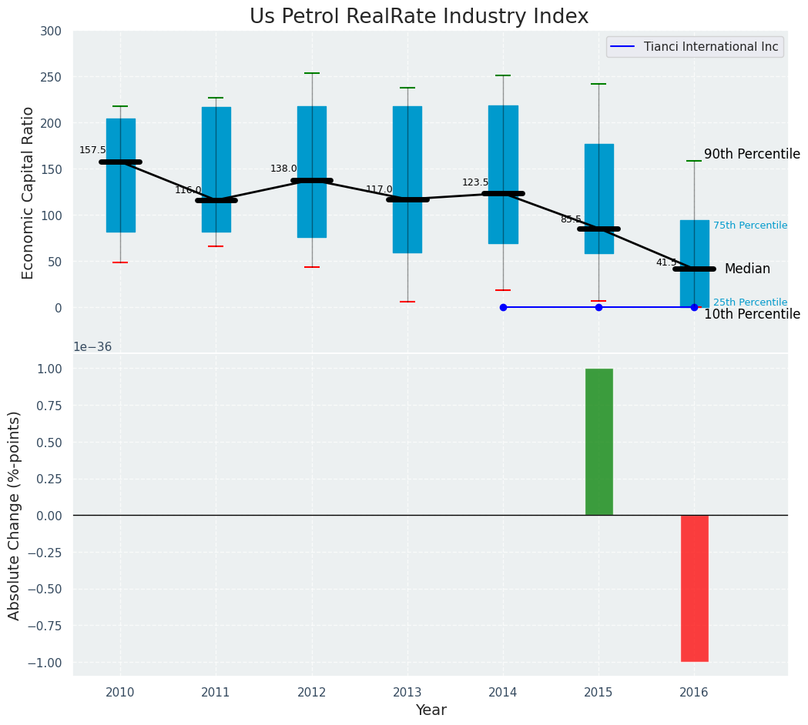Click the Economic Capital Ratio axis label

click(28, 192)
